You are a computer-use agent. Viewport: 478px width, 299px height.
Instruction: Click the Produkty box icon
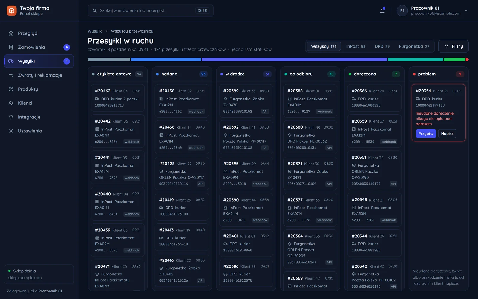(11, 89)
